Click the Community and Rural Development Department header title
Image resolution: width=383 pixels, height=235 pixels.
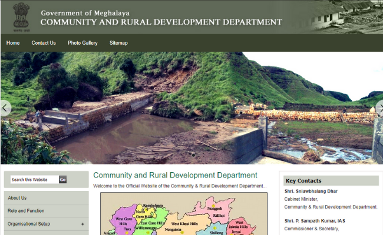(x=161, y=22)
